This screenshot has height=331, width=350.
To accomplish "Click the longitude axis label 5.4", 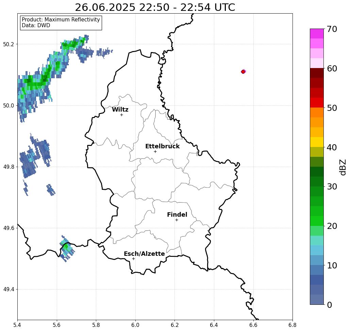I will point(17,325).
